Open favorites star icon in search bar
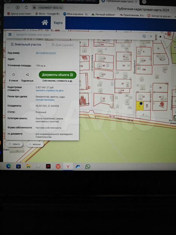 tap(160, 37)
